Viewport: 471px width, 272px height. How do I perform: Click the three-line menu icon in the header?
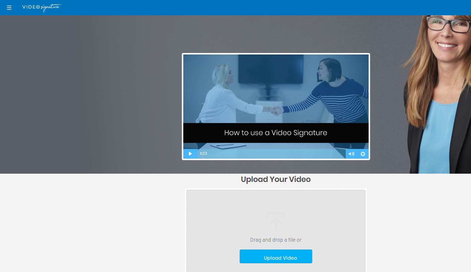9,8
